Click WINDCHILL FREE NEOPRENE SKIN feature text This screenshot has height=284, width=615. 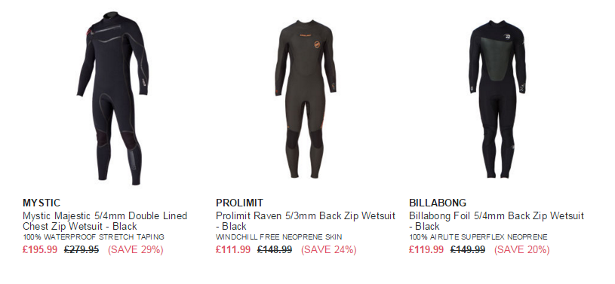pos(279,237)
